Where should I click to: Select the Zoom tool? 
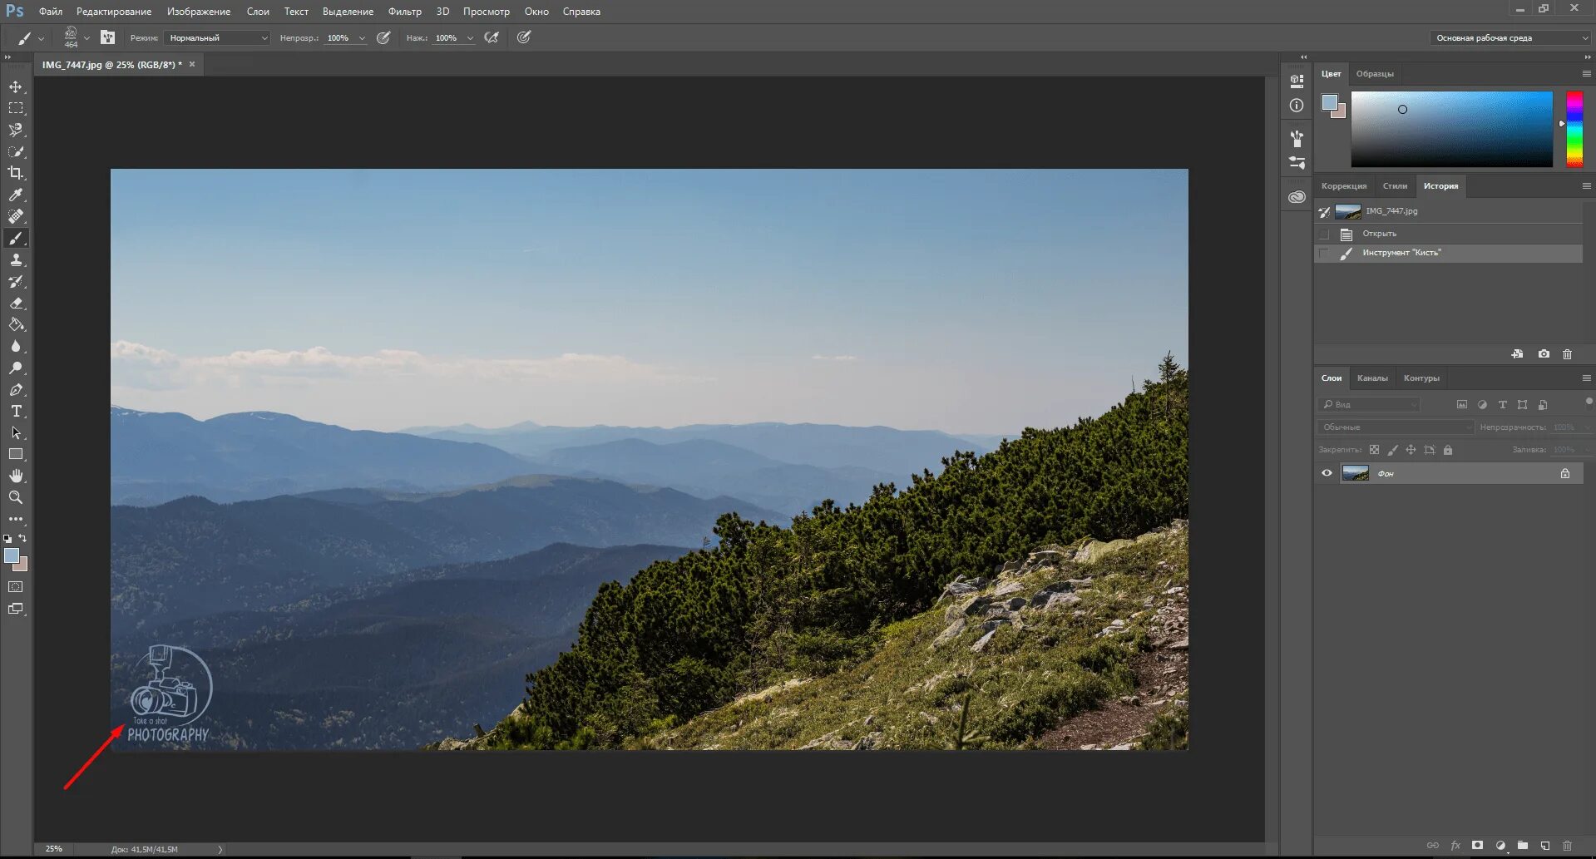pyautogui.click(x=16, y=497)
